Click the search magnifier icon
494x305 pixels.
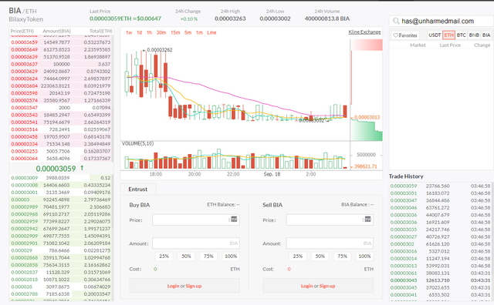[396, 21]
